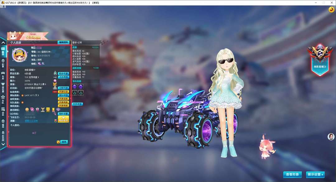336x182 pixels.
Task: Click the 开通钻皇 button
Action: (x=63, y=92)
